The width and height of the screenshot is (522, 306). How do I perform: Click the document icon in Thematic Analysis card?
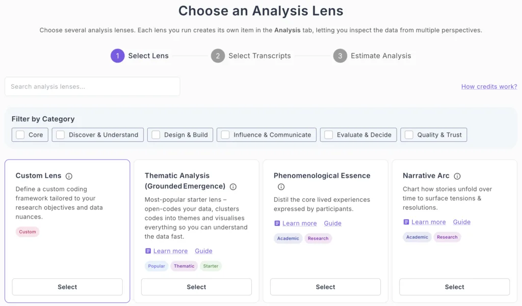coord(148,251)
